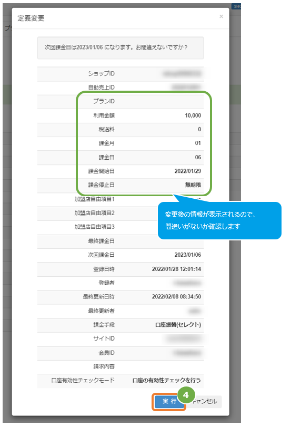The height and width of the screenshot is (426, 291).
Task: Select the ショップID label
Action: [x=101, y=74]
